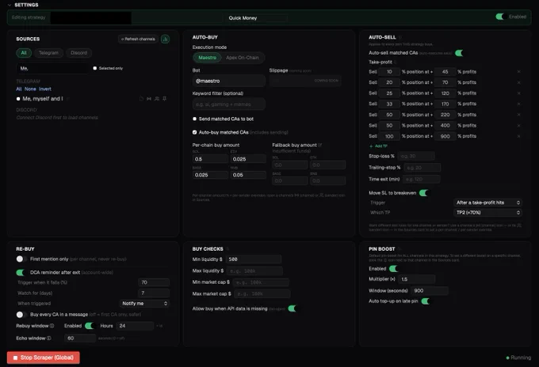Click the Trailing-stop % input field
Image resolution: width=539 pixels, height=367 pixels.
[422, 168]
